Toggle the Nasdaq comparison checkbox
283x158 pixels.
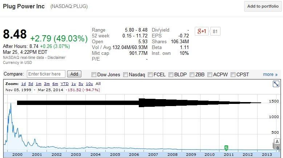126,75
